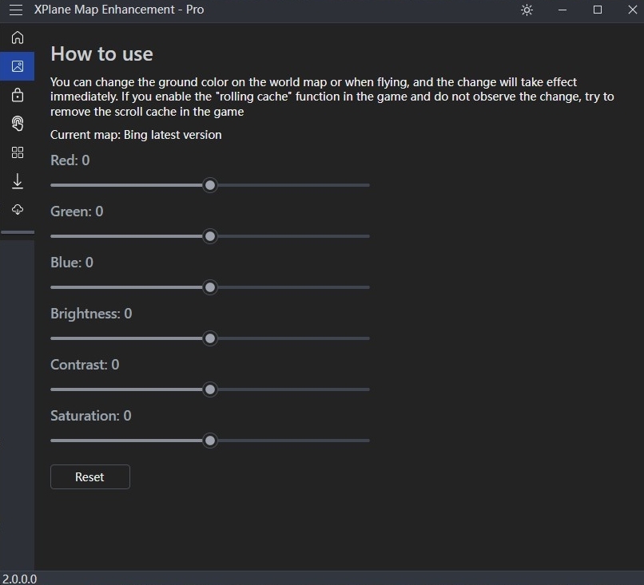Click right end of the Red slider track

[x=367, y=185]
